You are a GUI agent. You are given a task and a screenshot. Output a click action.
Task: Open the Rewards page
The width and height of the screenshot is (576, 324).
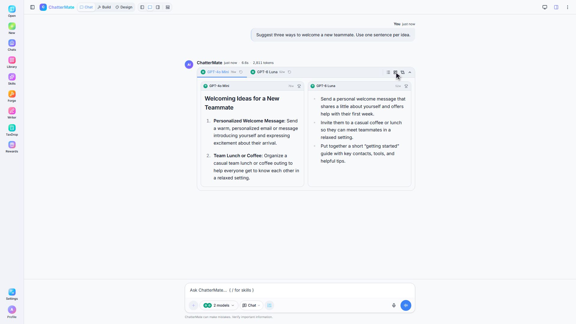tap(12, 147)
